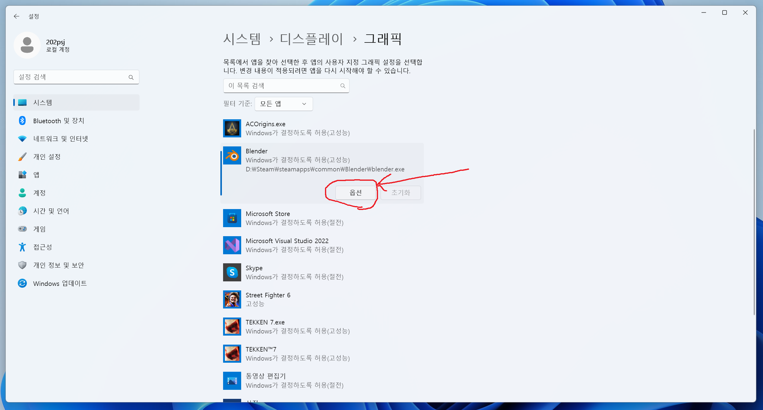The height and width of the screenshot is (410, 763).
Task: Select the ACOrigins.exe app icon
Action: [x=232, y=128]
